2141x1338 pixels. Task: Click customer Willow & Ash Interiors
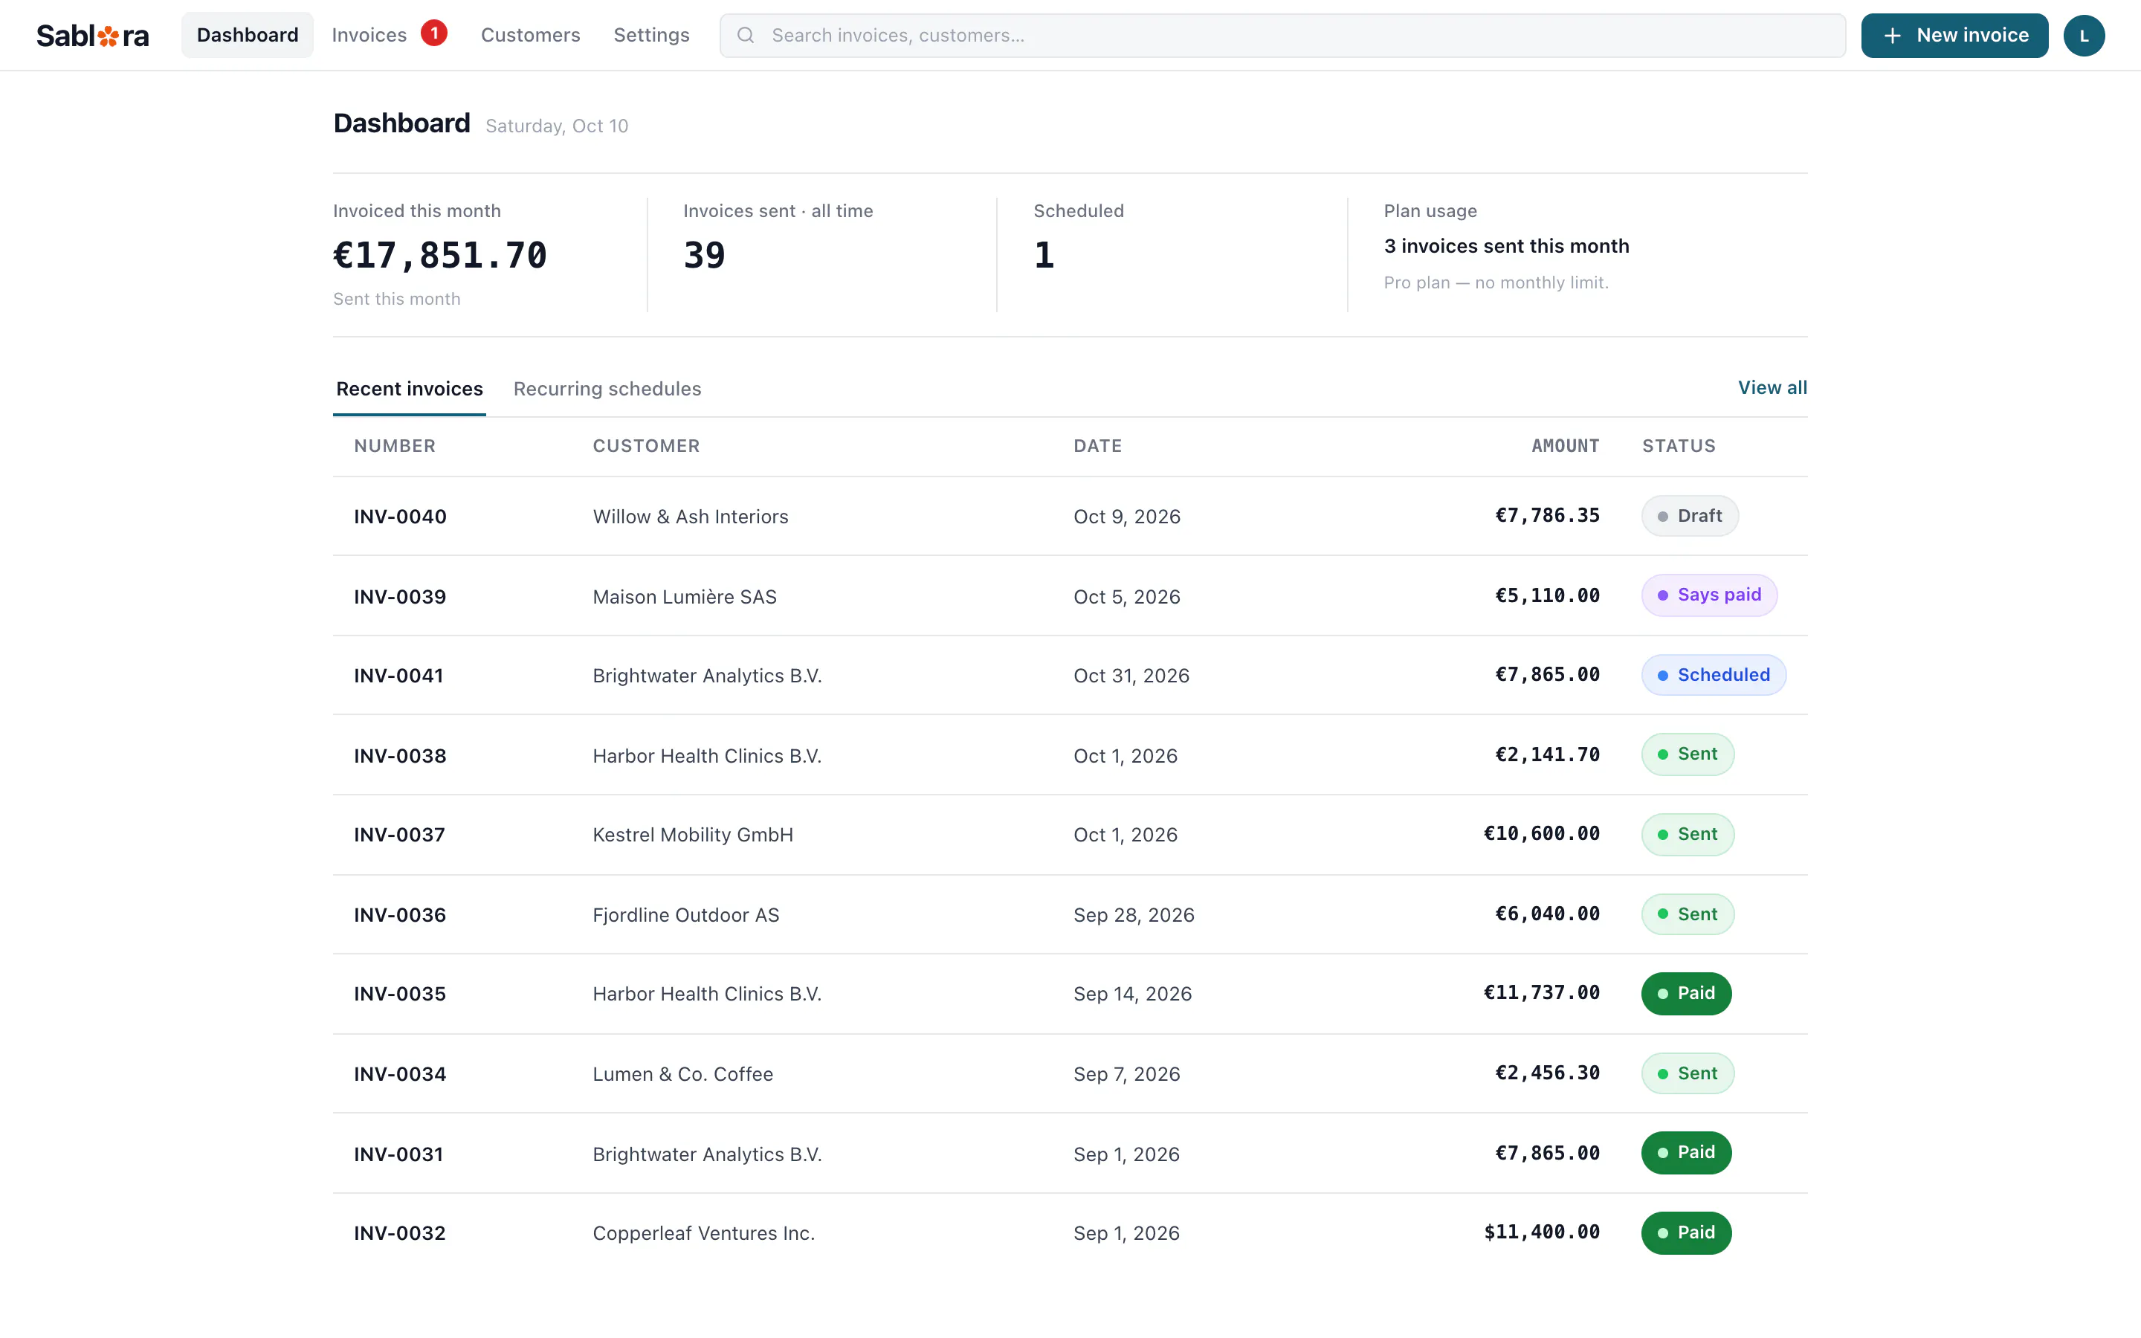click(x=690, y=516)
